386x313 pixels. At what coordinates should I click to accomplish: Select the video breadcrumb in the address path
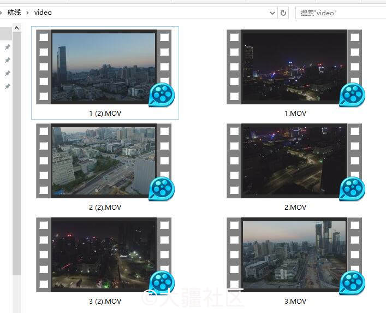point(43,13)
